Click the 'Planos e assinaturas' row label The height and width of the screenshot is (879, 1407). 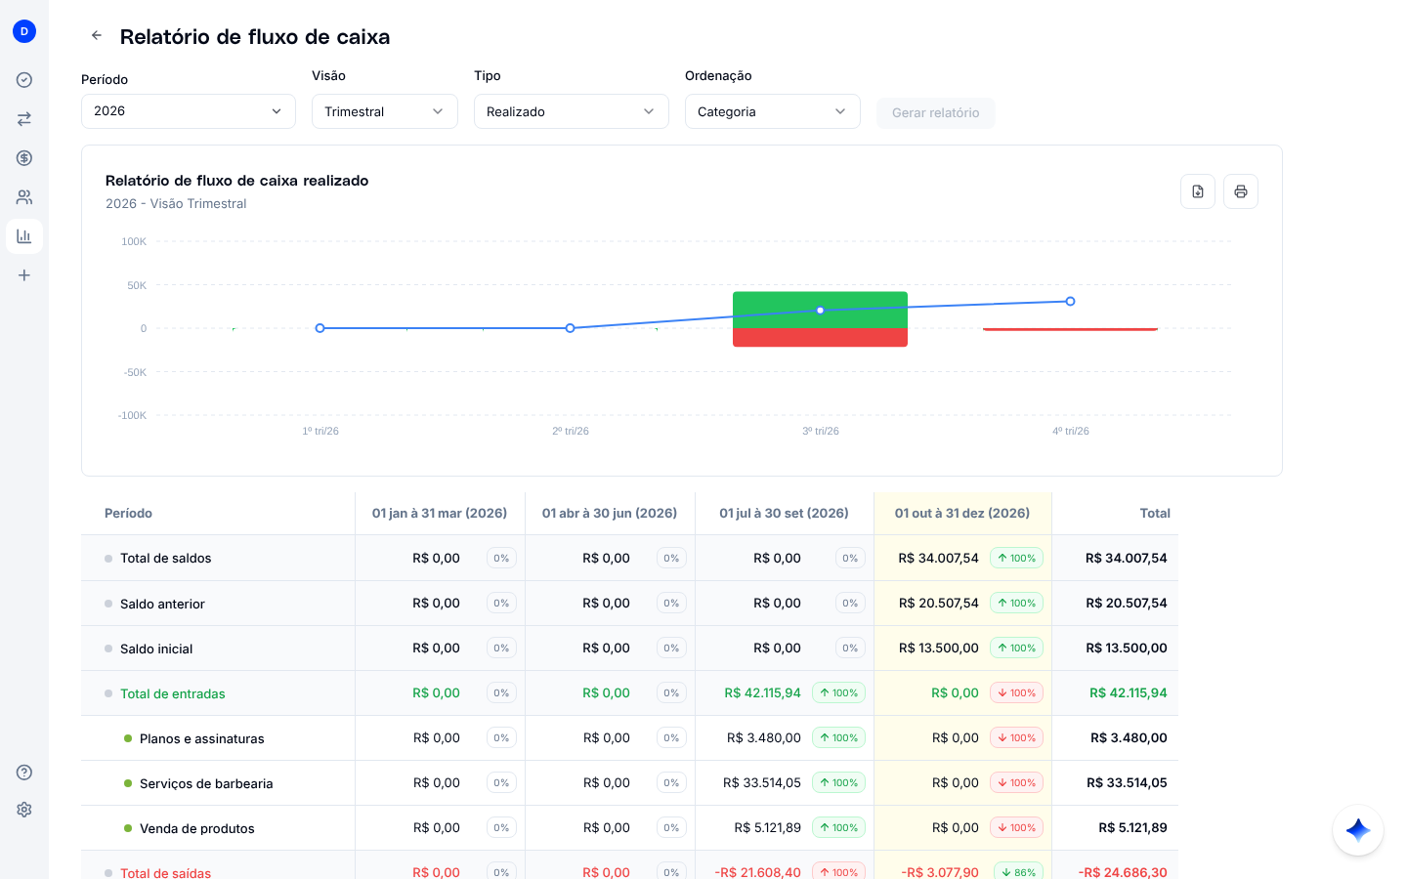pos(202,738)
